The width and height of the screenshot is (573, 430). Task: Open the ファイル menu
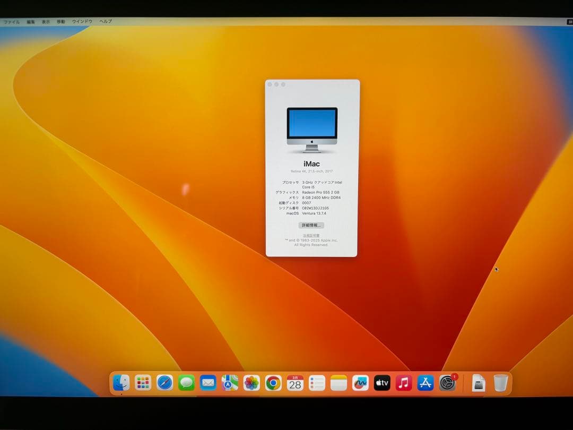click(11, 22)
